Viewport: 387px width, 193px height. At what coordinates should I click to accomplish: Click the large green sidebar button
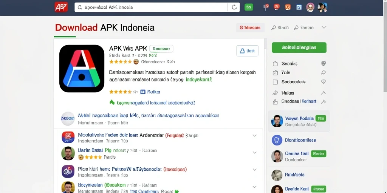pos(299,47)
